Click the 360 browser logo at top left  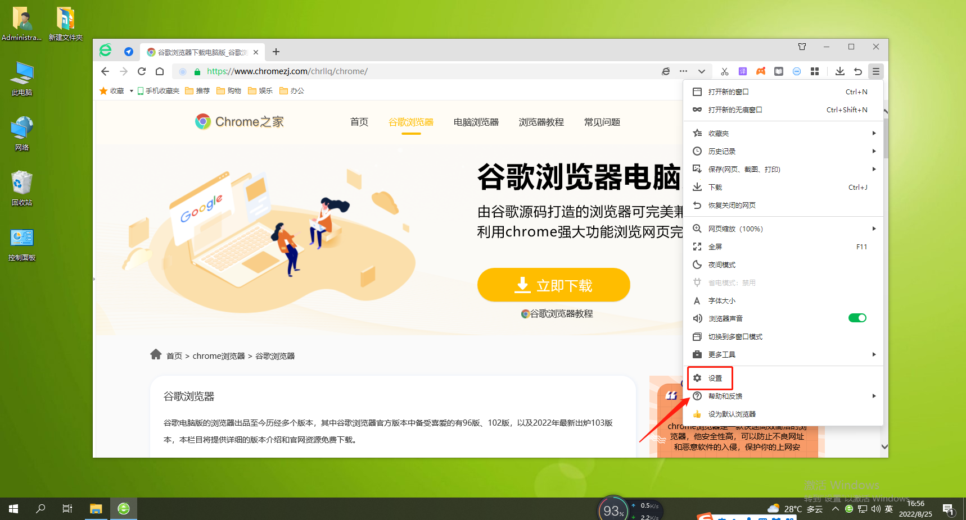tap(106, 51)
